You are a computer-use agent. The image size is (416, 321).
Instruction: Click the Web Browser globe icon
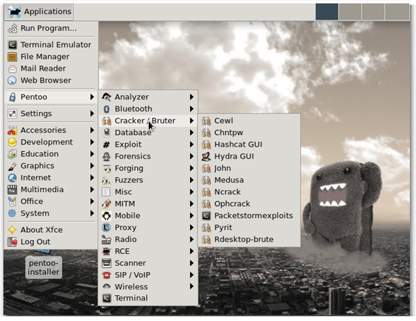[12, 80]
